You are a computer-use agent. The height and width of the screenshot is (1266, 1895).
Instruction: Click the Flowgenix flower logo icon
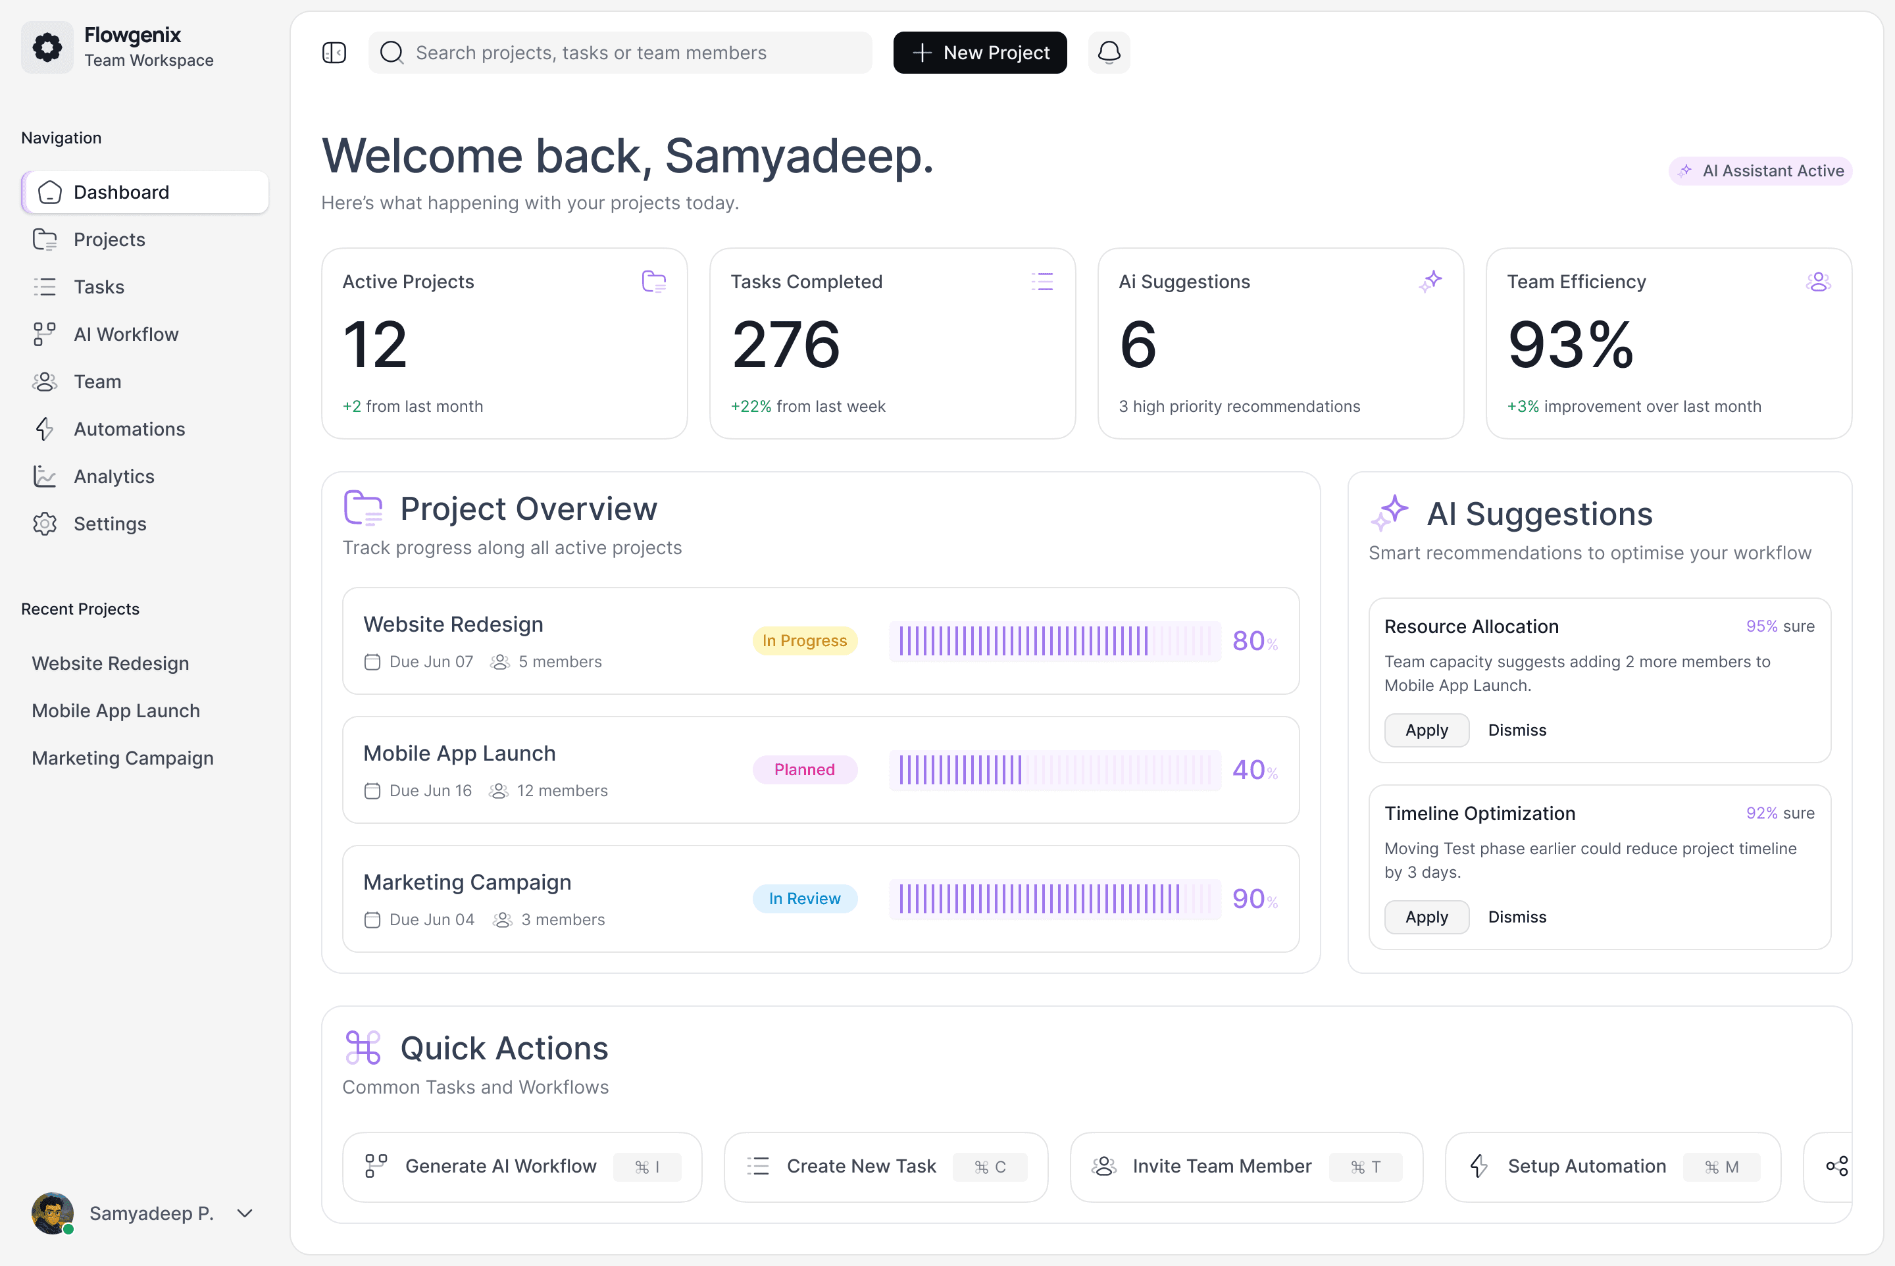[47, 47]
